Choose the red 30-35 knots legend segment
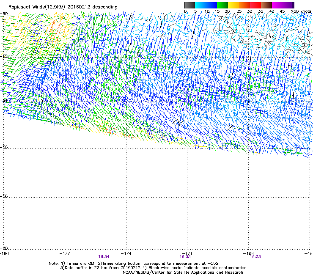Screen dimensions: 313x275 pyautogui.click(x=255, y=5)
